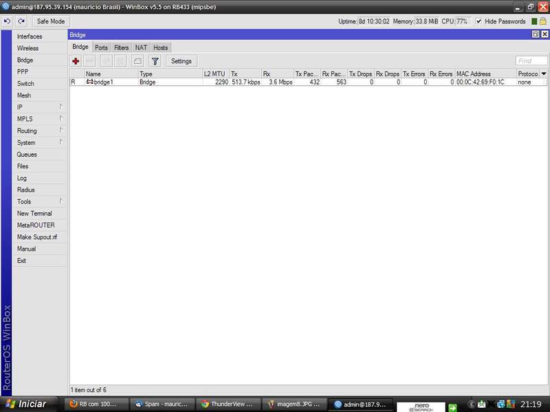The image size is (550, 412).
Task: Add a new bridge with red plus
Action: point(76,61)
